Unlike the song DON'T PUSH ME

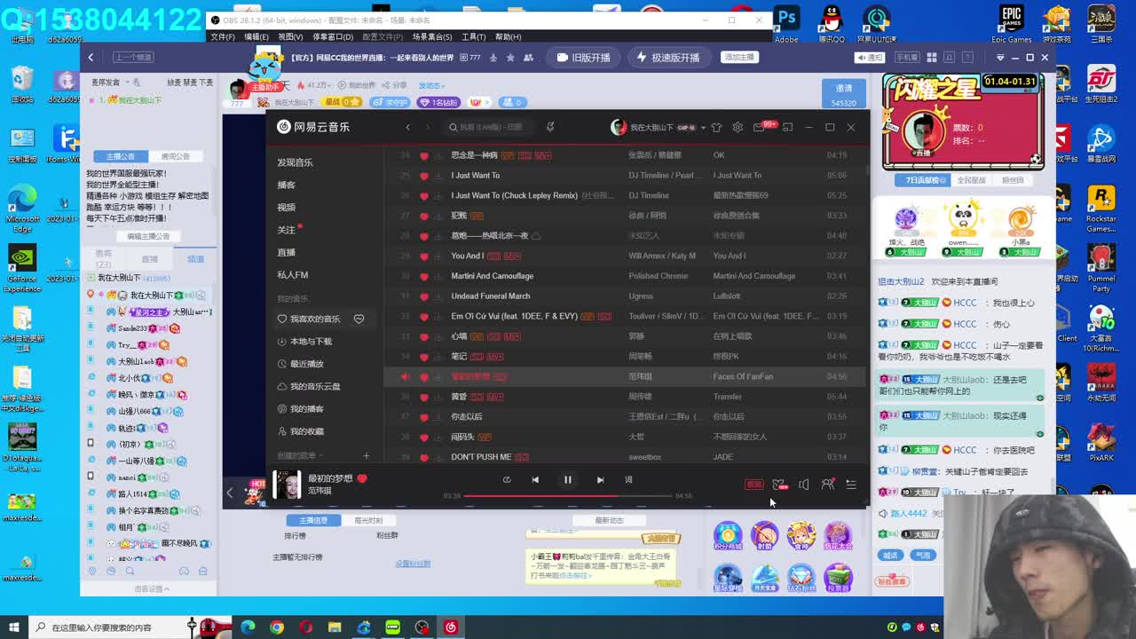(x=423, y=457)
